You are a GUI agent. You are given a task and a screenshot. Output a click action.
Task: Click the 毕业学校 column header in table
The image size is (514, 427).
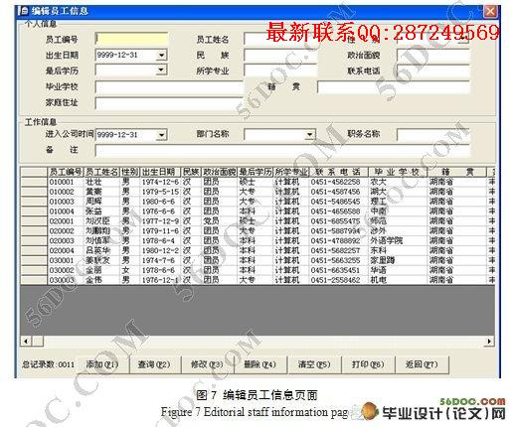coord(398,172)
